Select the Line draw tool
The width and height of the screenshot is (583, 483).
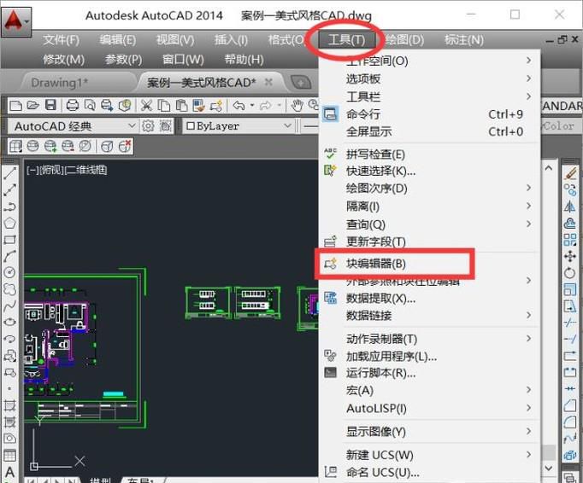(10, 173)
